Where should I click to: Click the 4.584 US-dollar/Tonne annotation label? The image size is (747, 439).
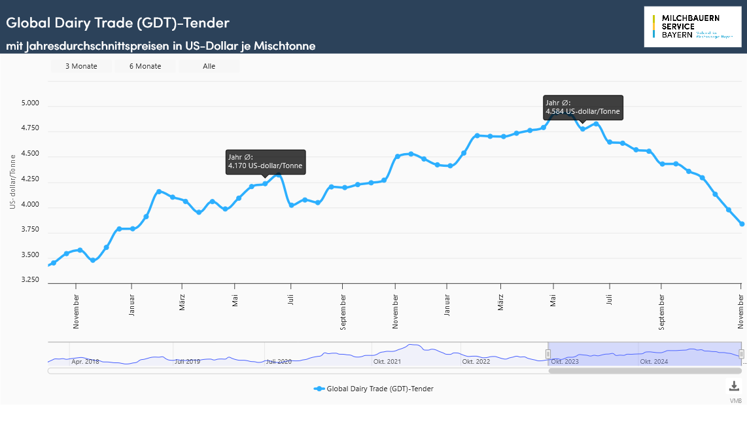click(582, 107)
